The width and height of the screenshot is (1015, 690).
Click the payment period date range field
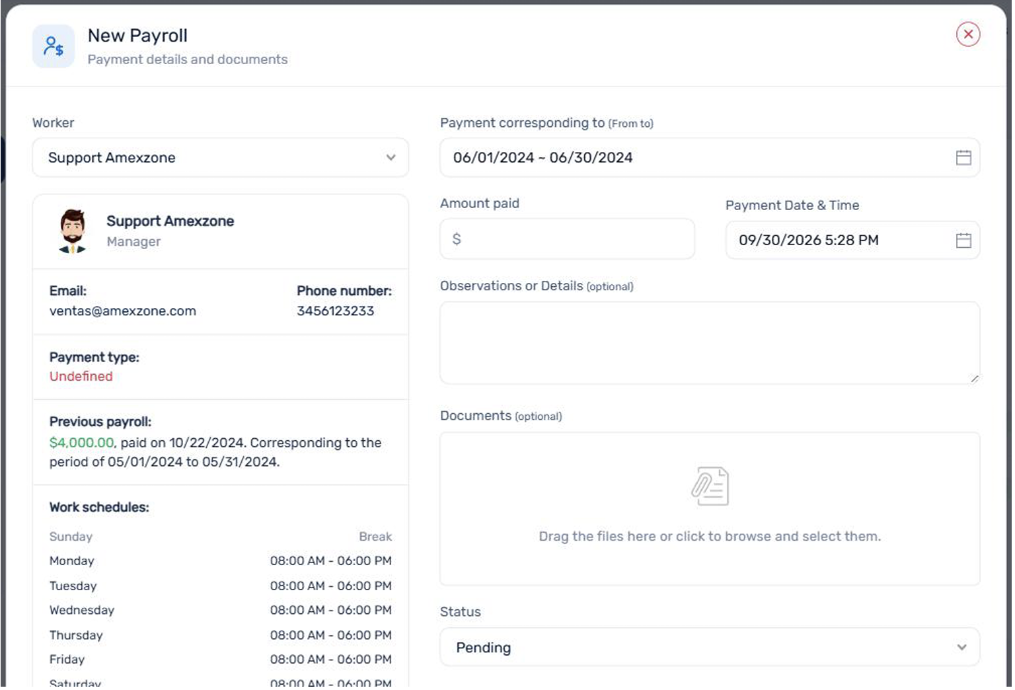click(710, 157)
